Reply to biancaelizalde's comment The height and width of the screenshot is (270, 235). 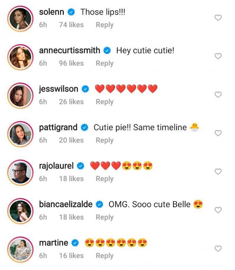(x=104, y=217)
